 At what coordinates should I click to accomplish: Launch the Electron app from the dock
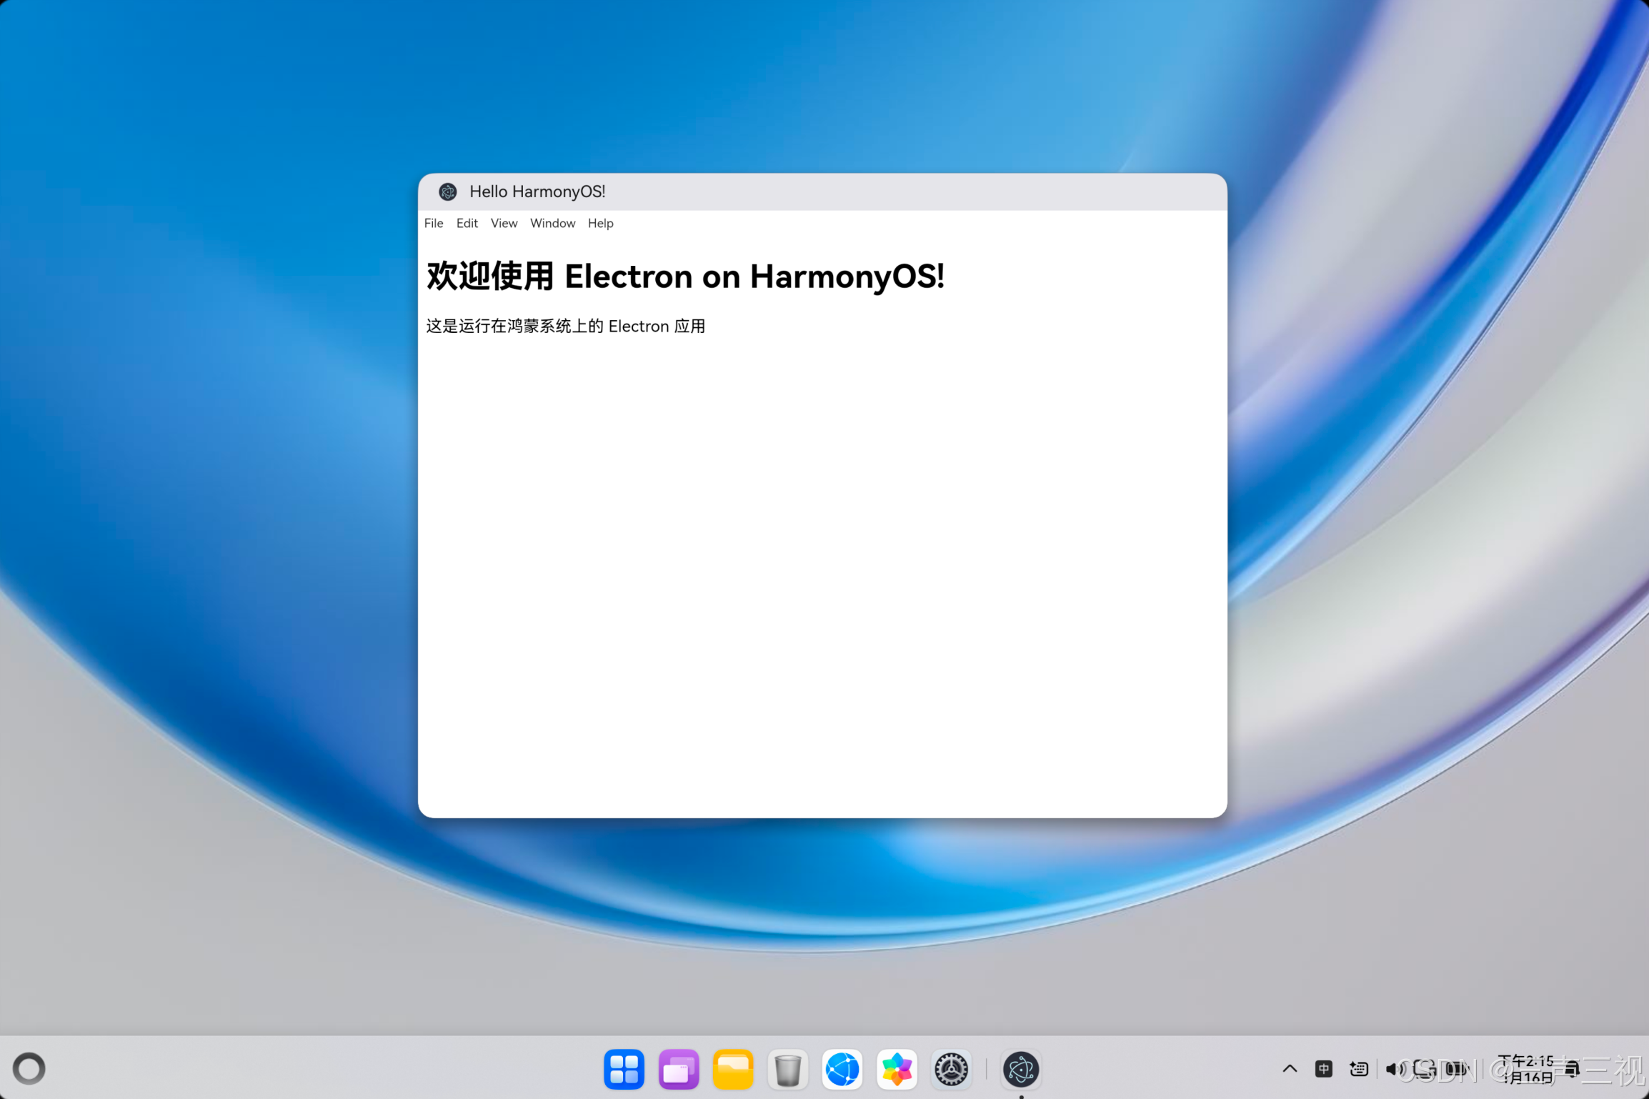click(1020, 1069)
